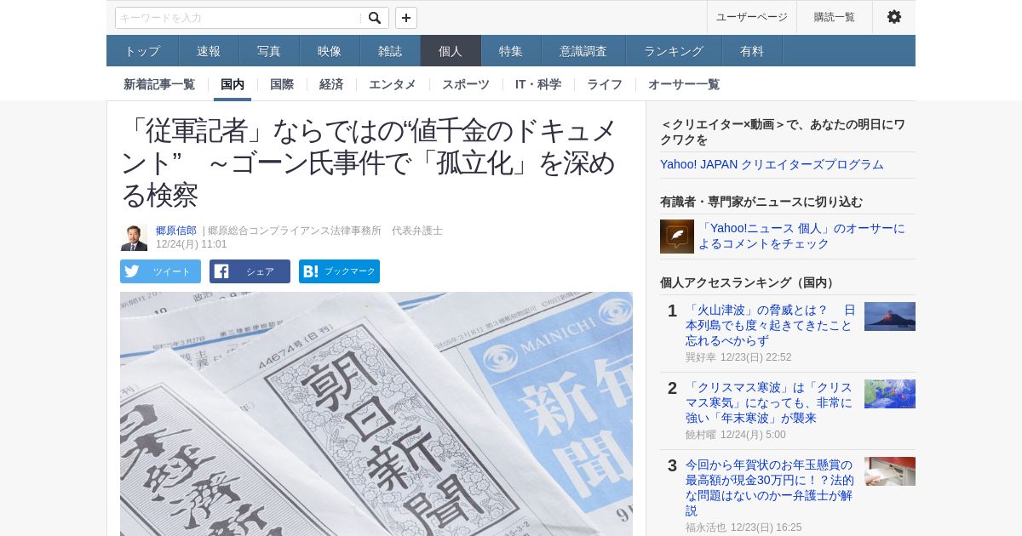Select the 映像 nav tab
Screen dimensions: 1022x536
tap(330, 51)
